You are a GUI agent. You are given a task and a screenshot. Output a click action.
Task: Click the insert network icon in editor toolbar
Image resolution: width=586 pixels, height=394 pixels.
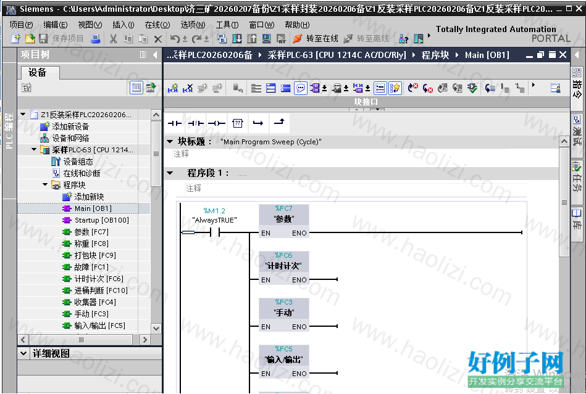pos(173,88)
